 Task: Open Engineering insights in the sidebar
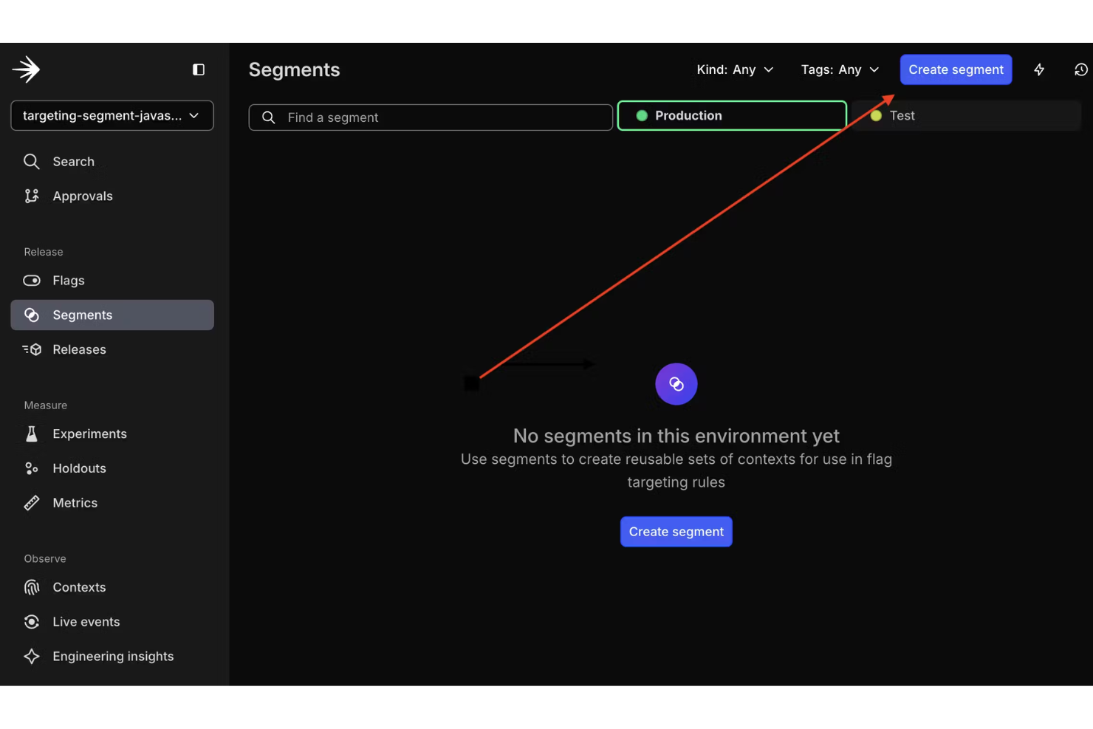click(112, 657)
